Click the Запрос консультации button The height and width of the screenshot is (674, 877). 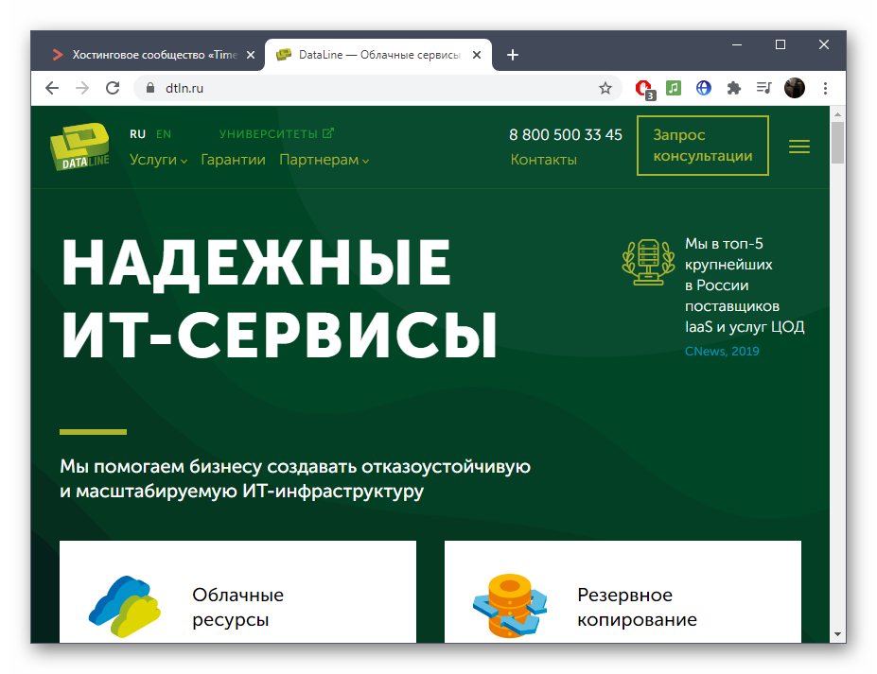click(x=702, y=146)
